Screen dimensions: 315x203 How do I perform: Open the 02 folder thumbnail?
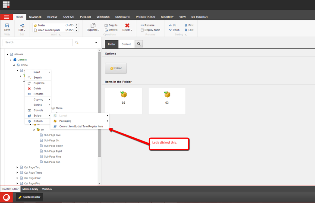point(123,101)
